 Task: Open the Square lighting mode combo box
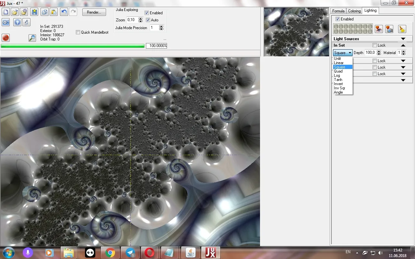click(x=343, y=53)
